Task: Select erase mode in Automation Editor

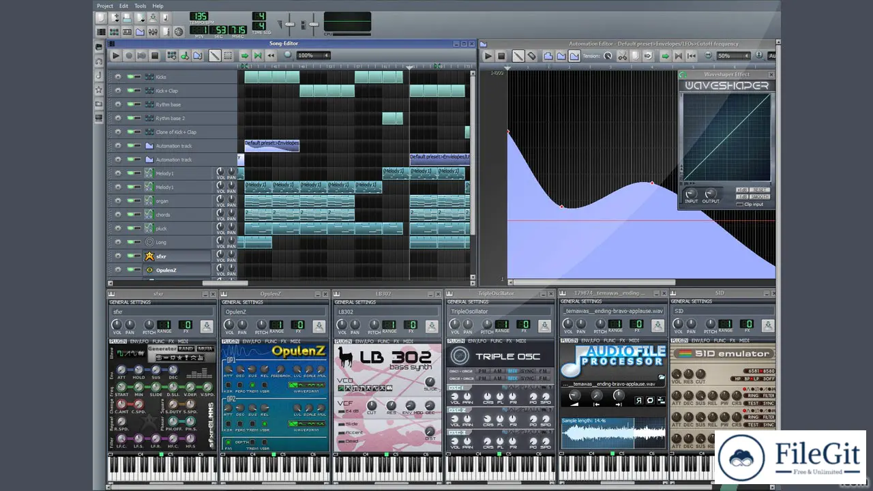Action: pyautogui.click(x=531, y=56)
